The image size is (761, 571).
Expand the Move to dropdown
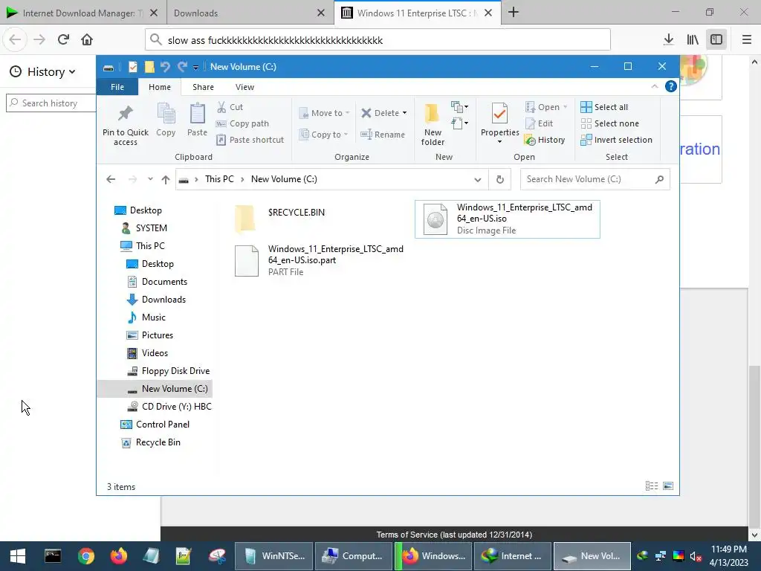pyautogui.click(x=348, y=113)
